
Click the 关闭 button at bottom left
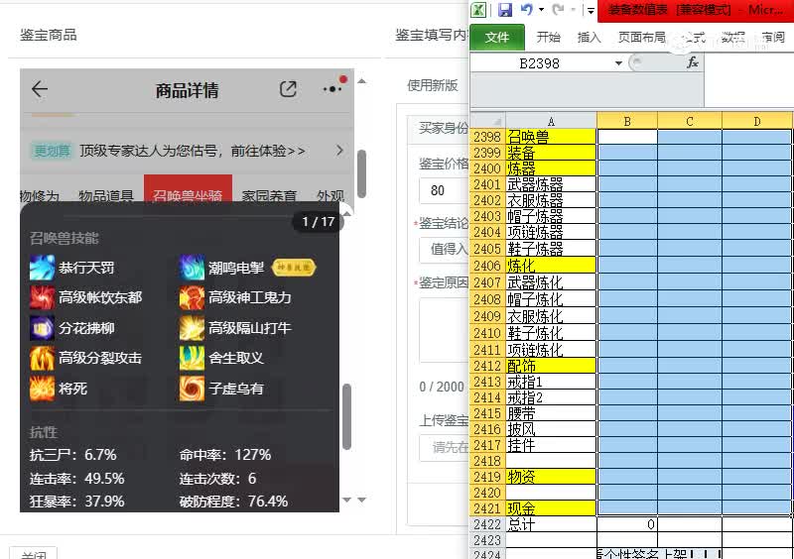(34, 554)
